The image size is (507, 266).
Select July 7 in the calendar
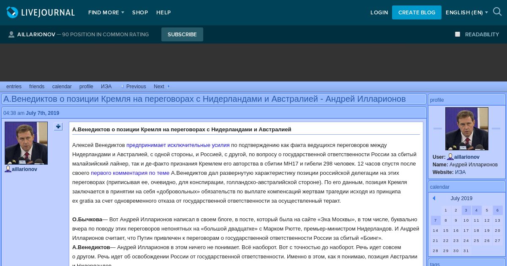click(436, 220)
